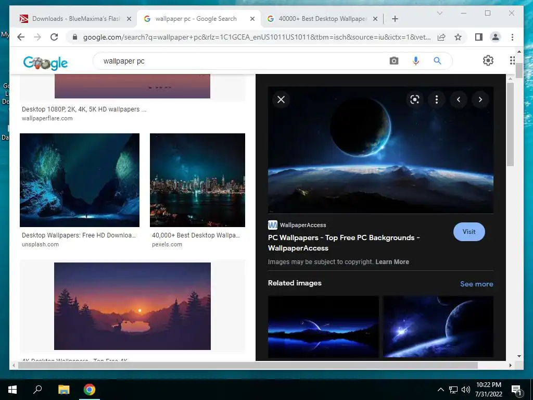
Task: Open Chrome tab search dropdown
Action: (439, 13)
